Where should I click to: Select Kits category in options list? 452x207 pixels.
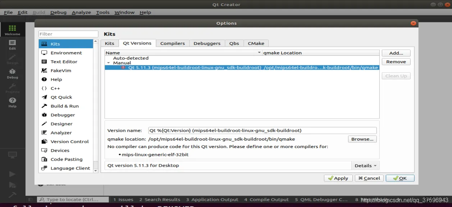pyautogui.click(x=66, y=44)
